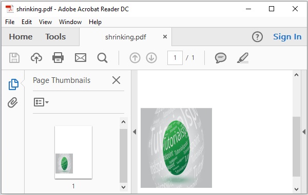Go to previous page up arrow
This screenshot has width=308, height=195.
[x=135, y=58]
